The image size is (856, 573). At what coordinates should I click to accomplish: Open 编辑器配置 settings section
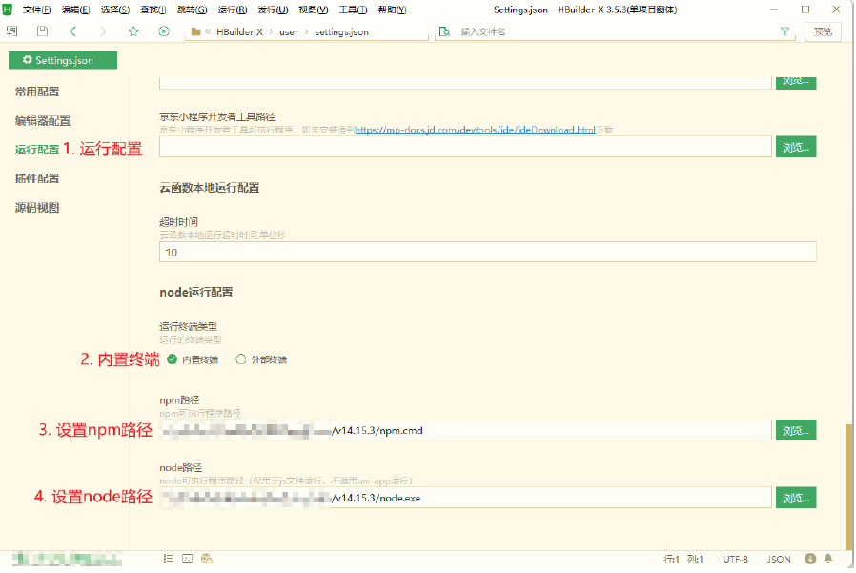point(43,121)
